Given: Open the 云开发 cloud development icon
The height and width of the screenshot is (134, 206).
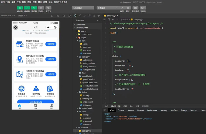Looking at the screenshot, I should [x=48, y=8].
